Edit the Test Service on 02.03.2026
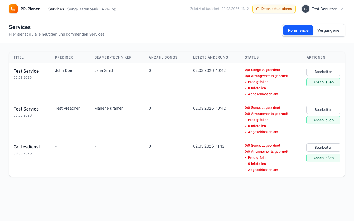354x221 pixels. (323, 72)
